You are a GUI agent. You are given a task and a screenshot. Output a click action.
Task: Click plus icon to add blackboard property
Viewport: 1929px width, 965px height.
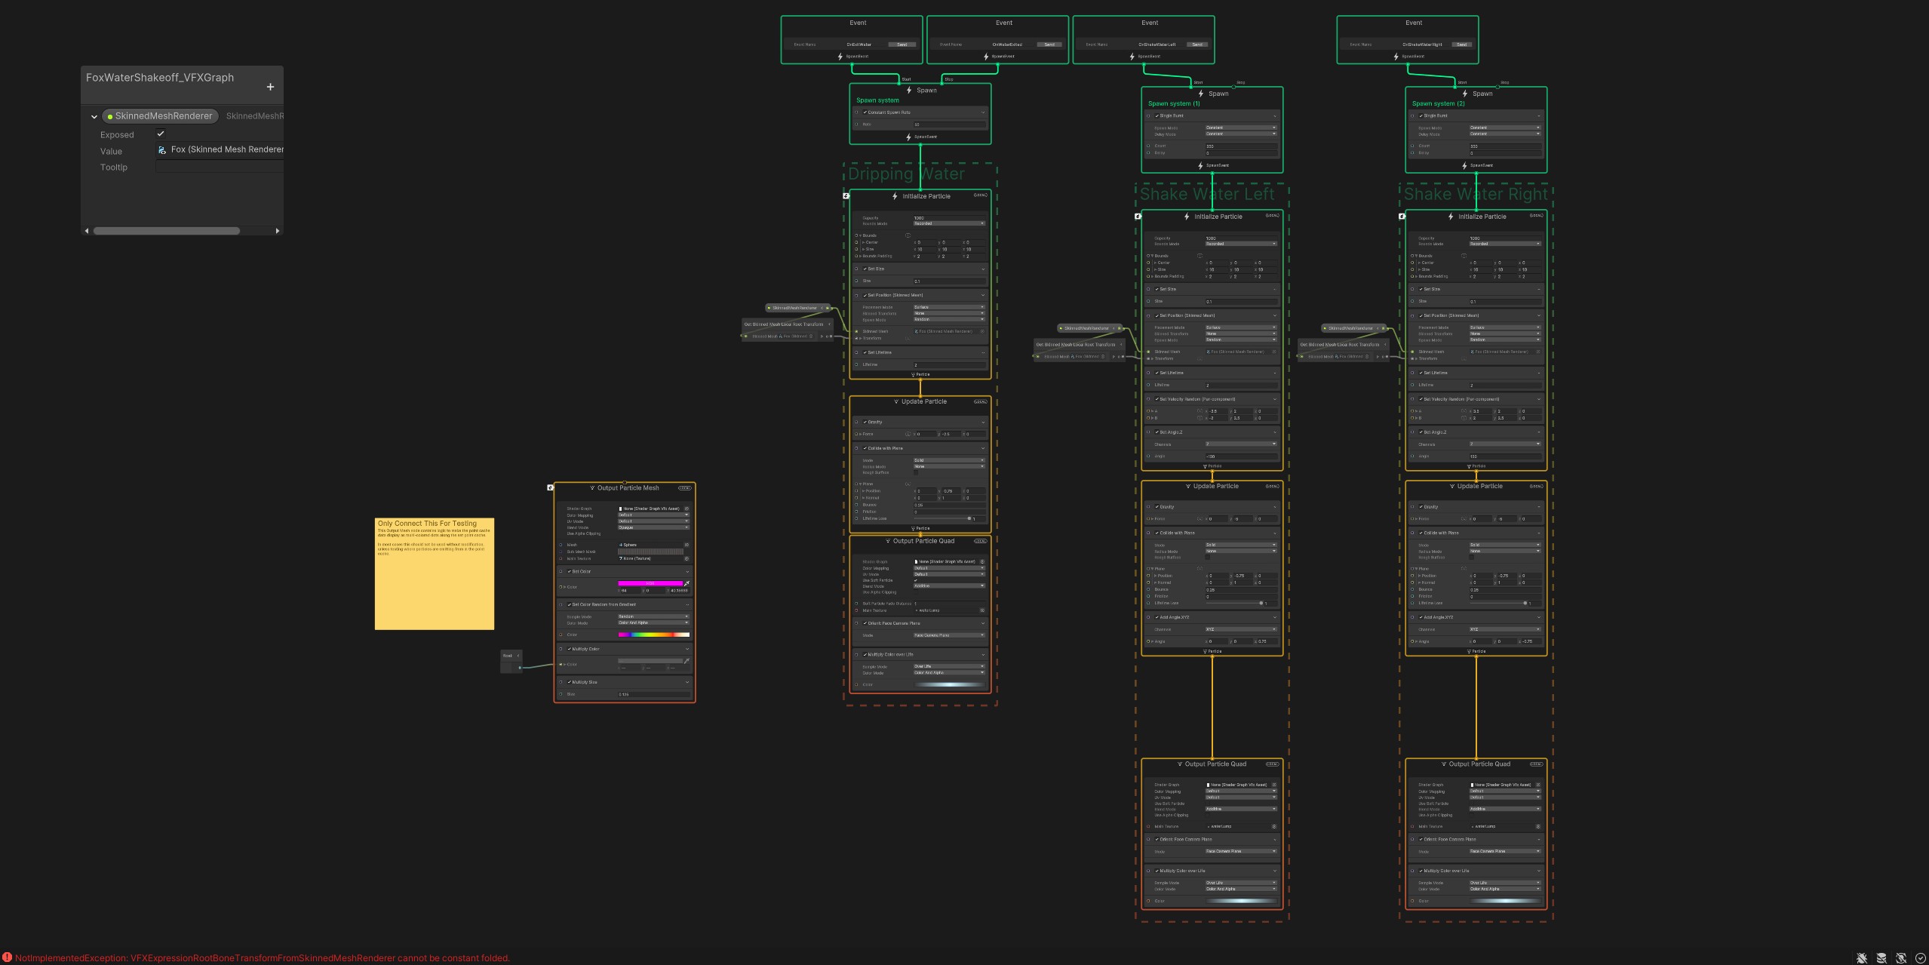pyautogui.click(x=270, y=88)
